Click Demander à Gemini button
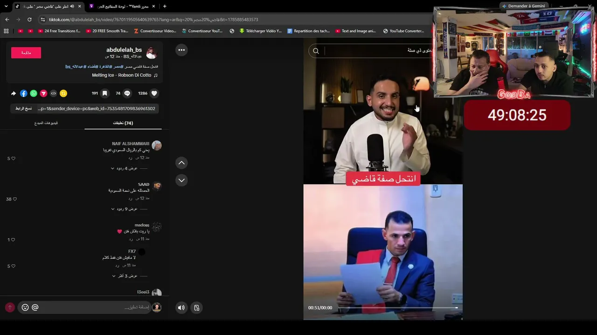The image size is (597, 335). pos(523,6)
